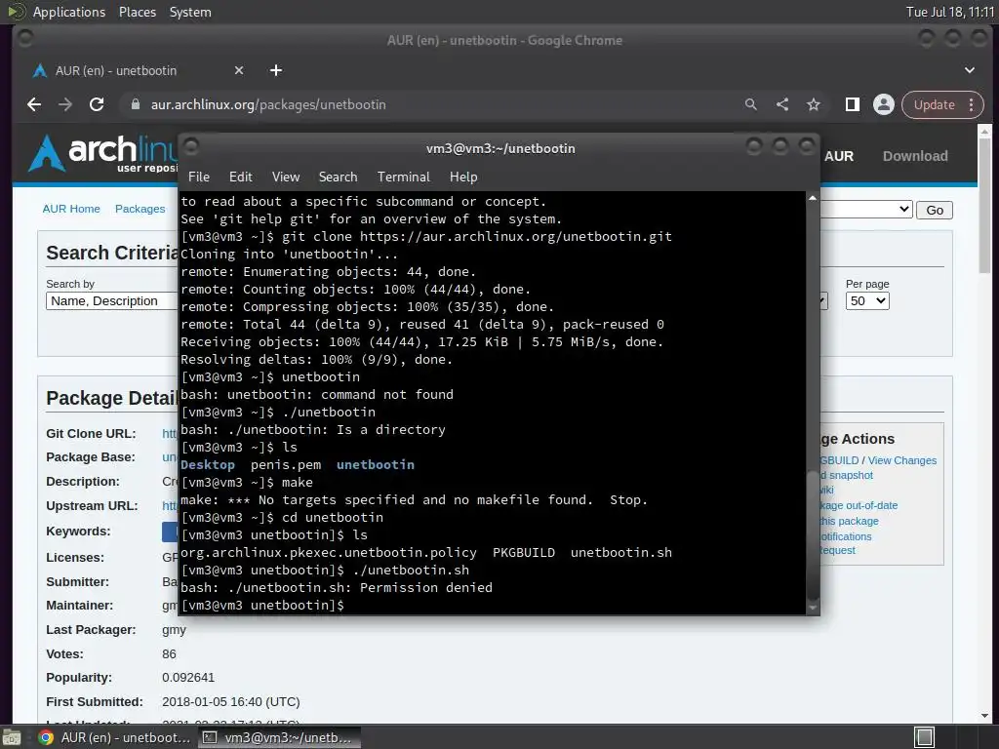The image size is (999, 749).
Task: Click the 'Desktop' directory name in terminal
Action: click(x=208, y=465)
